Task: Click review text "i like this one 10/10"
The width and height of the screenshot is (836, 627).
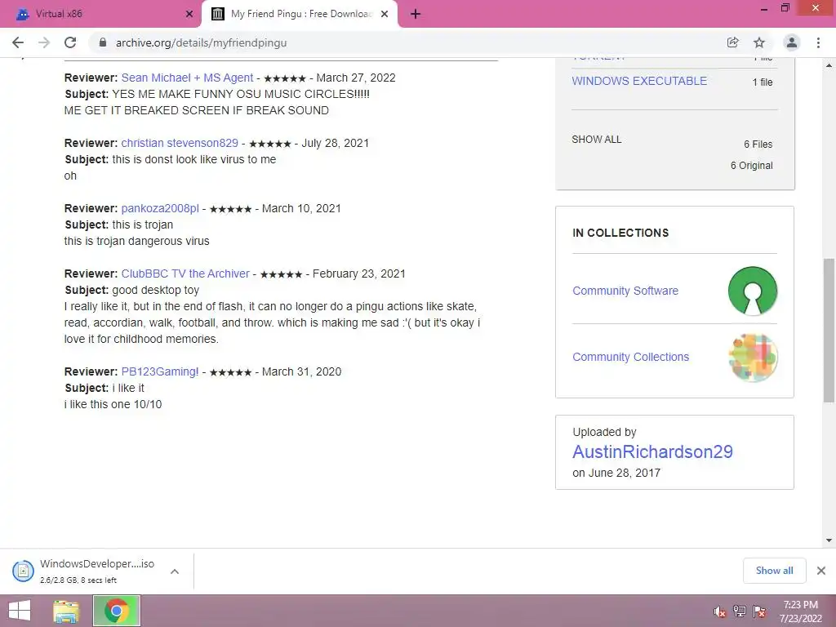Action: click(x=113, y=404)
